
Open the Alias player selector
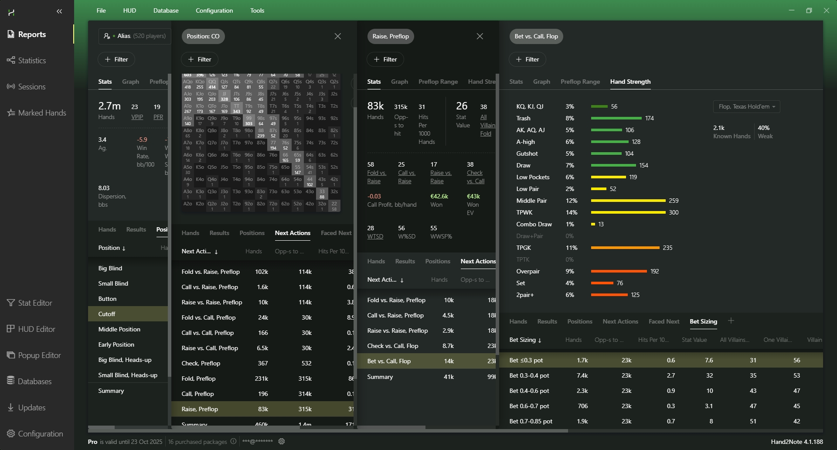[x=135, y=36]
